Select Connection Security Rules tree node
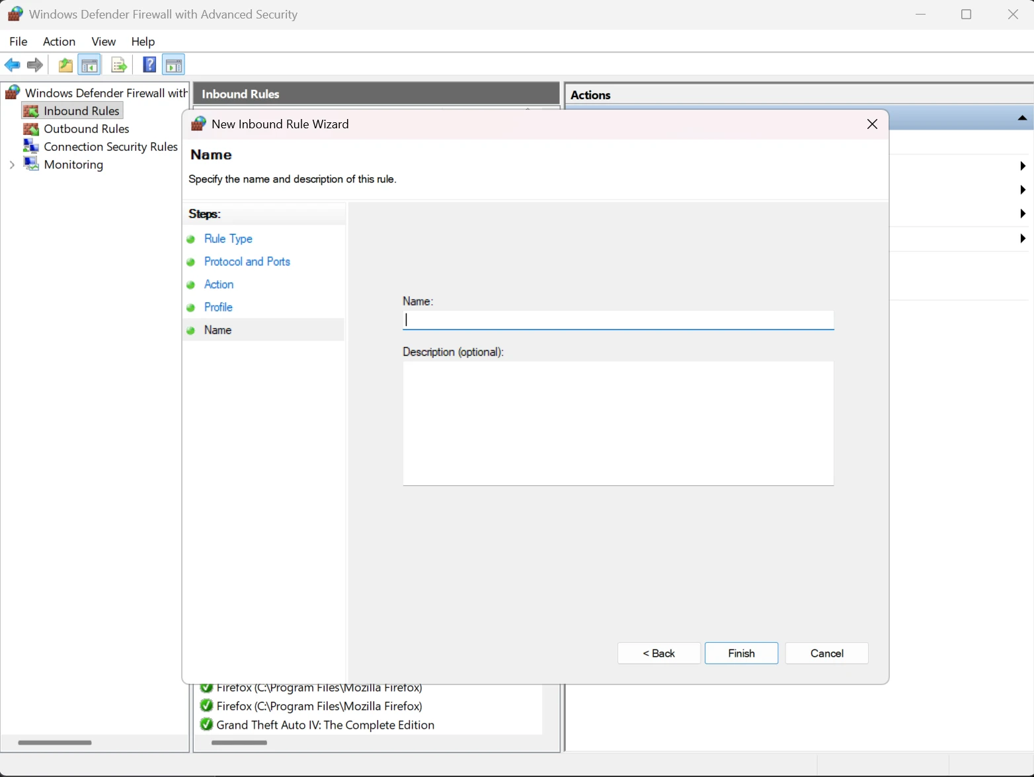This screenshot has height=777, width=1034. pyautogui.click(x=110, y=147)
